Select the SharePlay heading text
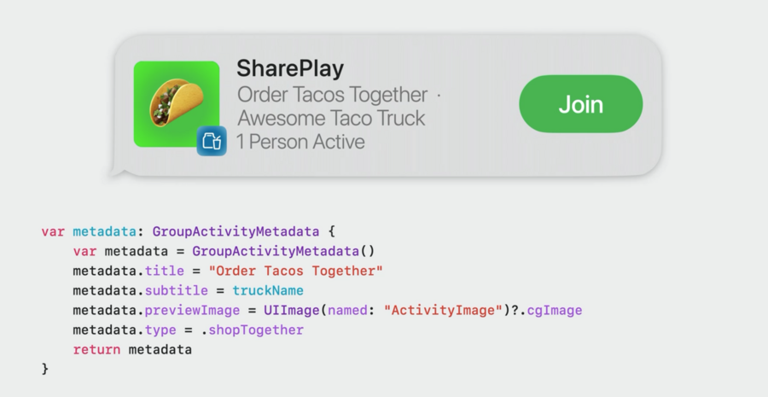768x397 pixels. point(290,68)
